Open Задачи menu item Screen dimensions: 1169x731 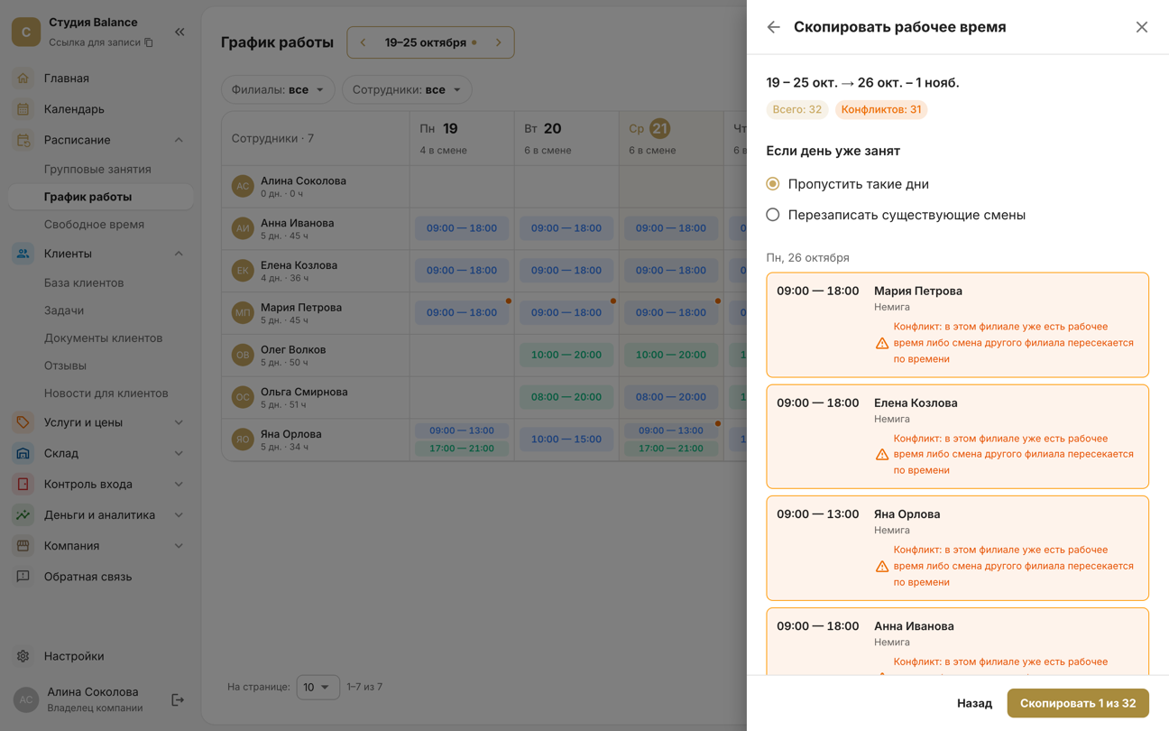[64, 310]
